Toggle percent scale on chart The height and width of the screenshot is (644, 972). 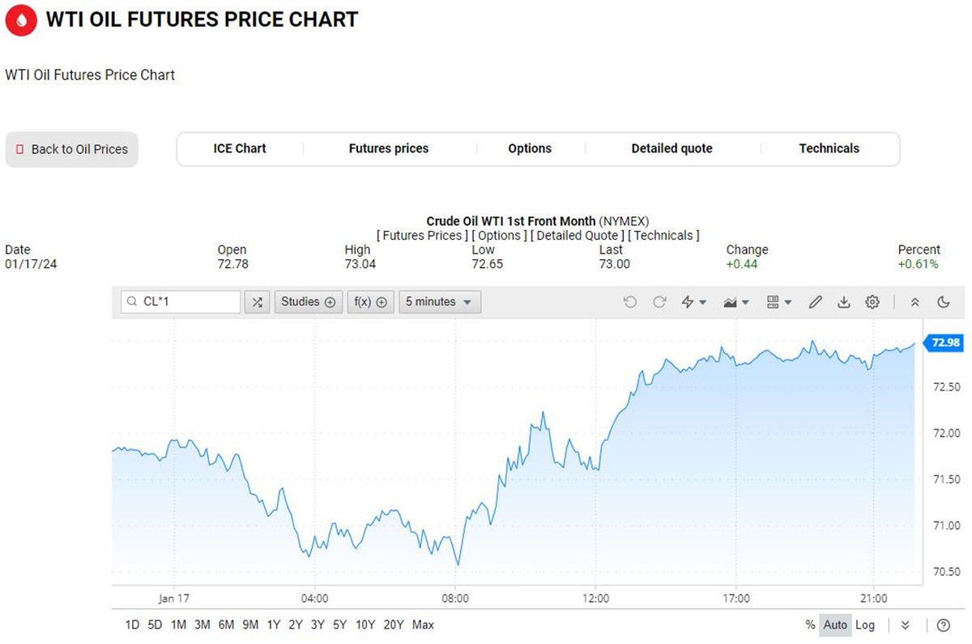coord(810,625)
